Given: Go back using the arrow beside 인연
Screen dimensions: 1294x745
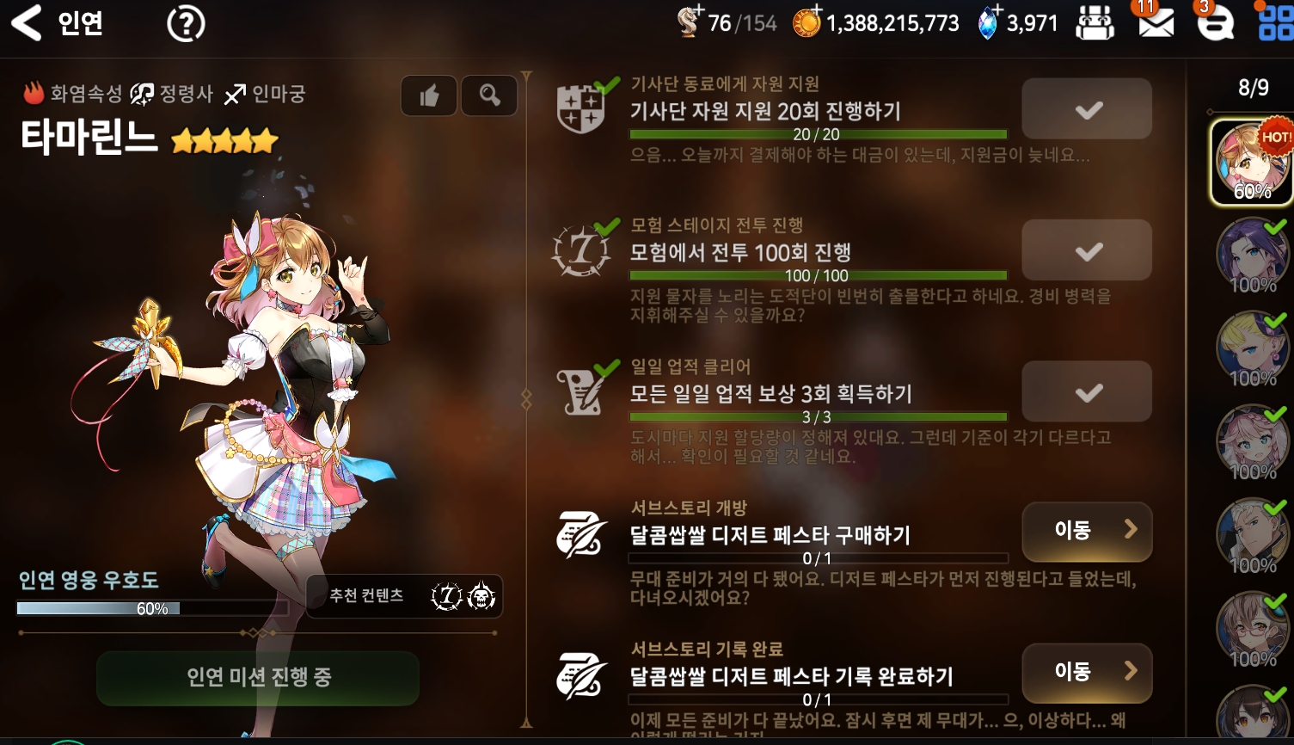Looking at the screenshot, I should pyautogui.click(x=27, y=23).
